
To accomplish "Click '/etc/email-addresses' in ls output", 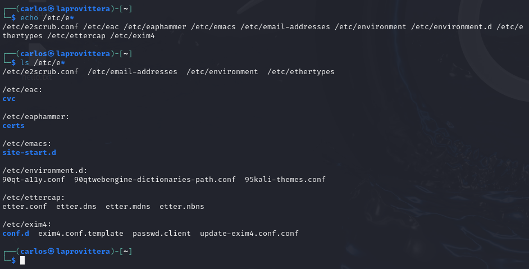I will click(133, 72).
